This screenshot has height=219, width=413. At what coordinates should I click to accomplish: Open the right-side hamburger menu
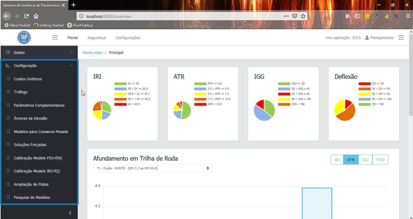(401, 38)
